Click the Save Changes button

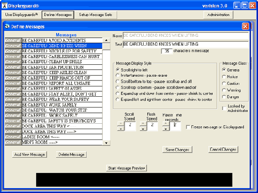click(177, 149)
